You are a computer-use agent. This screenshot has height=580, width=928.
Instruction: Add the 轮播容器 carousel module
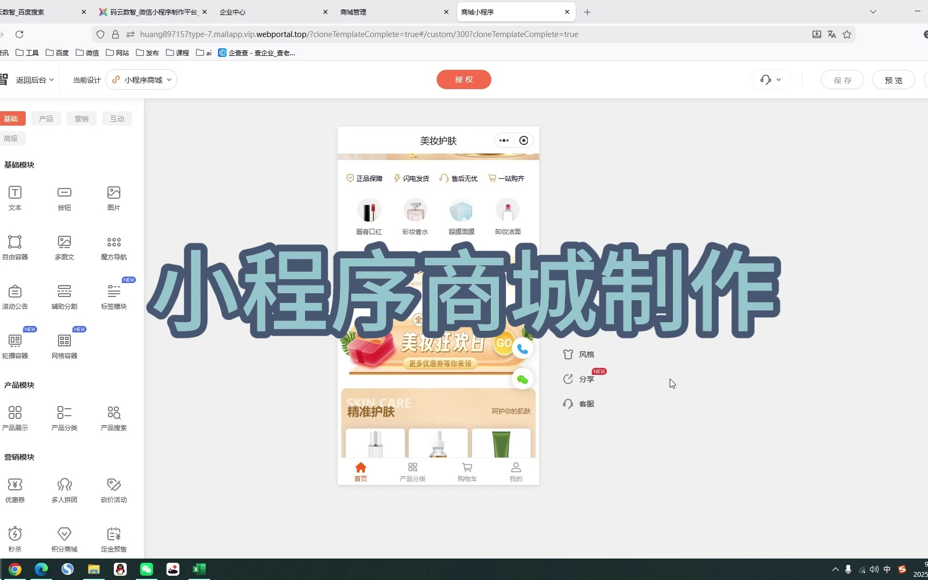(15, 346)
